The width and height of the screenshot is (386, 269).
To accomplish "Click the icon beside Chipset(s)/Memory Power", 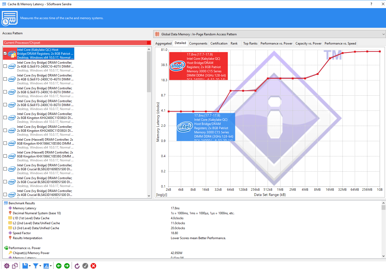I will (x=10, y=253).
